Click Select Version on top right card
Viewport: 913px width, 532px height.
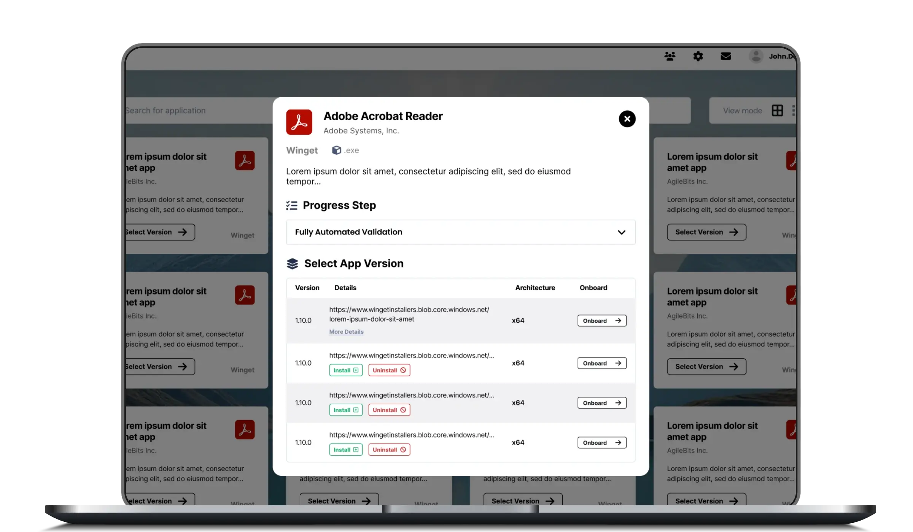tap(706, 232)
